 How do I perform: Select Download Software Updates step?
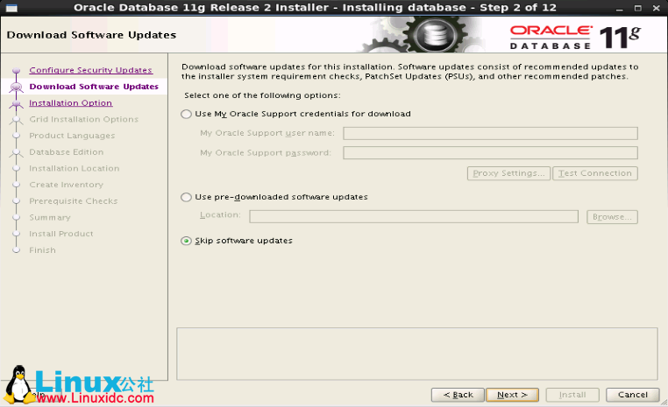click(x=94, y=87)
